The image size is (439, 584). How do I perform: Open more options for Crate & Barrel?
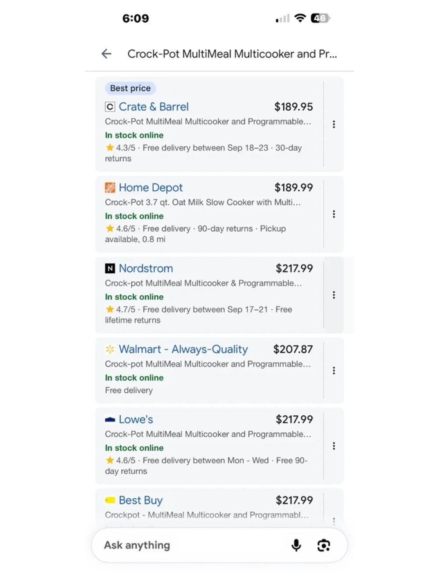coord(334,124)
